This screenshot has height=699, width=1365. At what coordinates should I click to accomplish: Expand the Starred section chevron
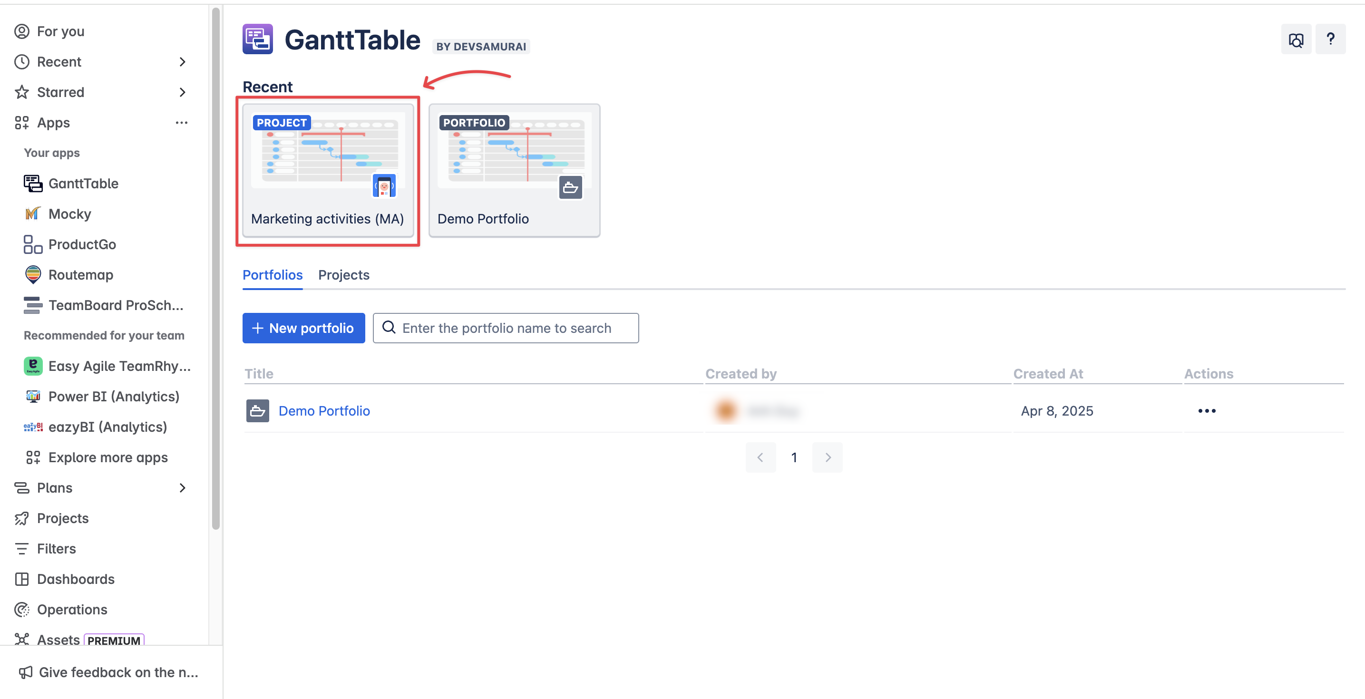click(182, 92)
